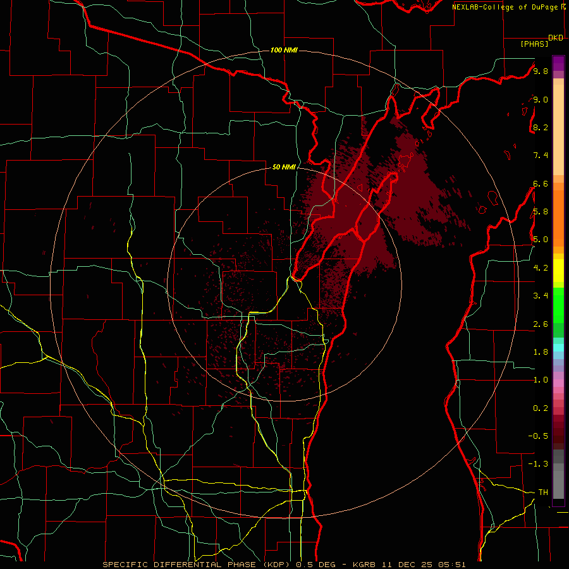Select the 7.4 scale value
Screen dimensions: 569x569
pyautogui.click(x=541, y=156)
